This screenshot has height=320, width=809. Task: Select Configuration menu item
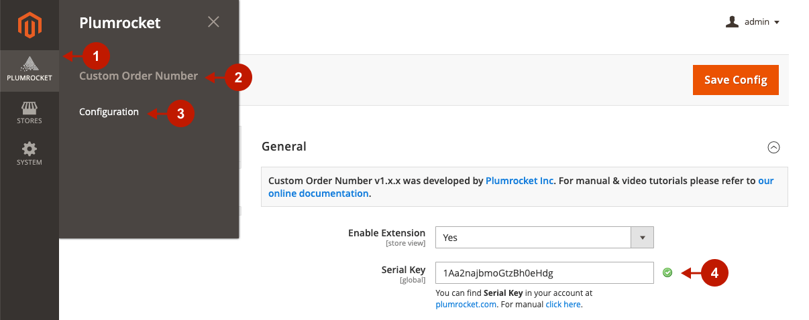109,112
